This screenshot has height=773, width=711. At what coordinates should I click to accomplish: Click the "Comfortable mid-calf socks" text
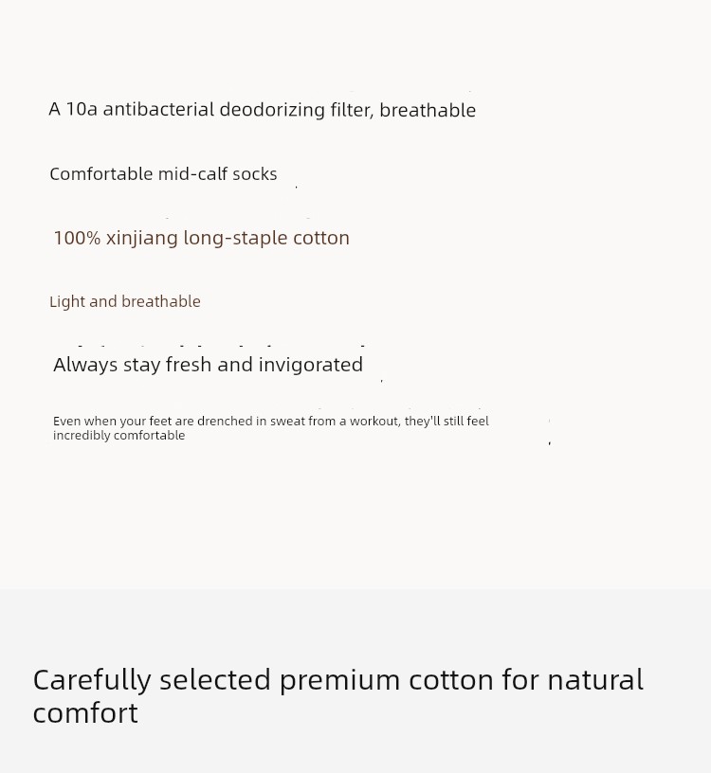[163, 173]
